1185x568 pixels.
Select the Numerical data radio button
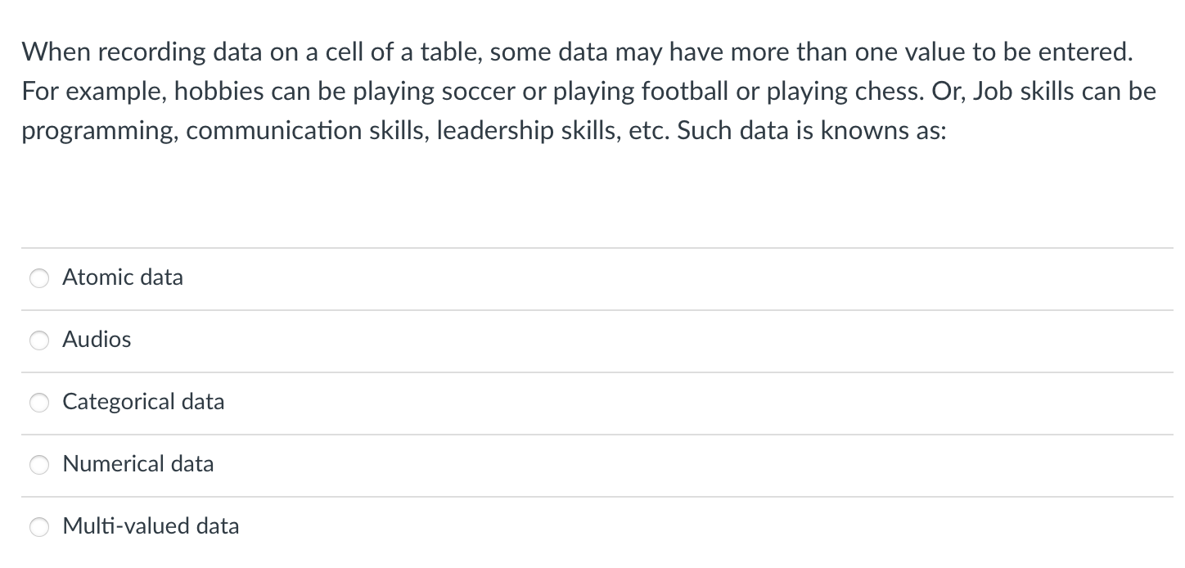38,465
